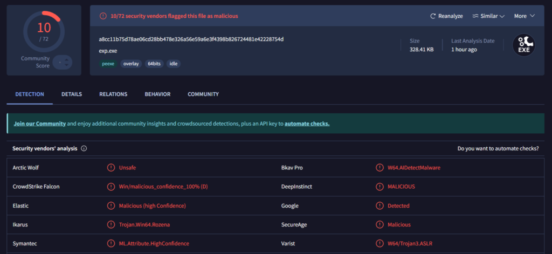Viewport: 552px width, 254px height.
Task: Click the info icon beside Security vendors' analysis
Action: click(84, 148)
